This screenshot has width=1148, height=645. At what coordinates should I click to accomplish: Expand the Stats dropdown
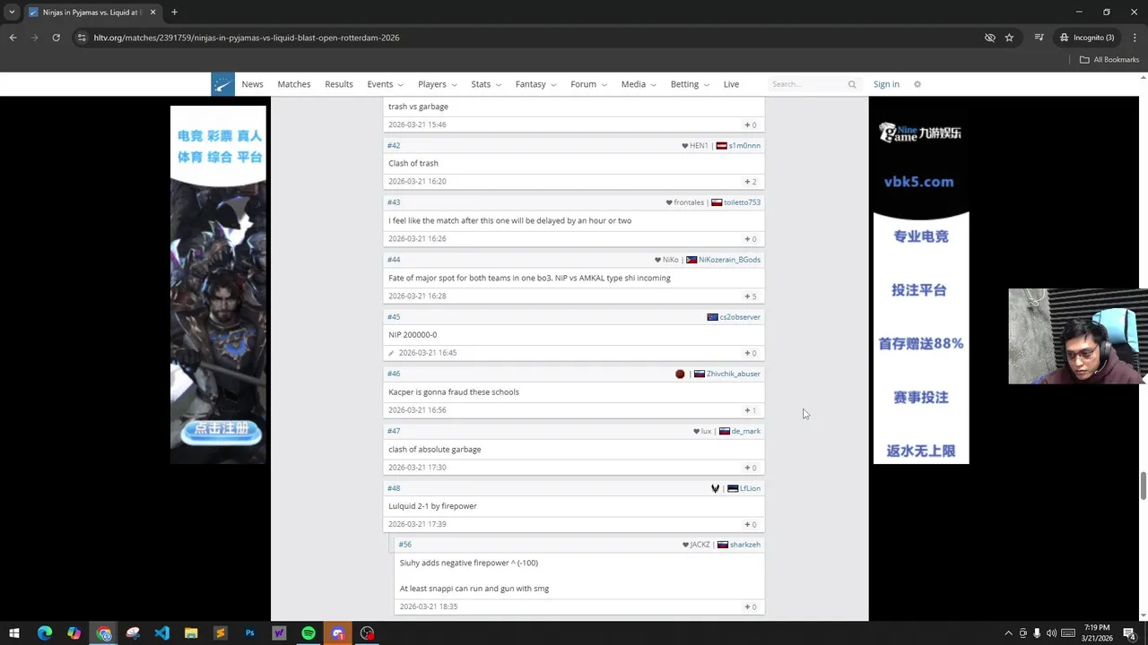(486, 84)
